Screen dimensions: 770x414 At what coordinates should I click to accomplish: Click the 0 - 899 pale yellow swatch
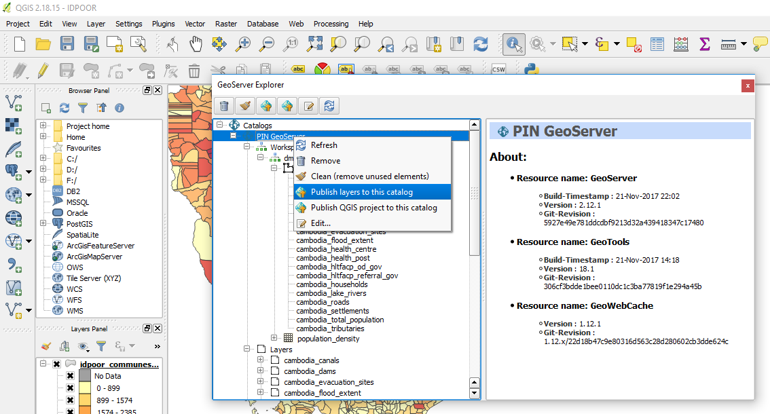pyautogui.click(x=85, y=388)
